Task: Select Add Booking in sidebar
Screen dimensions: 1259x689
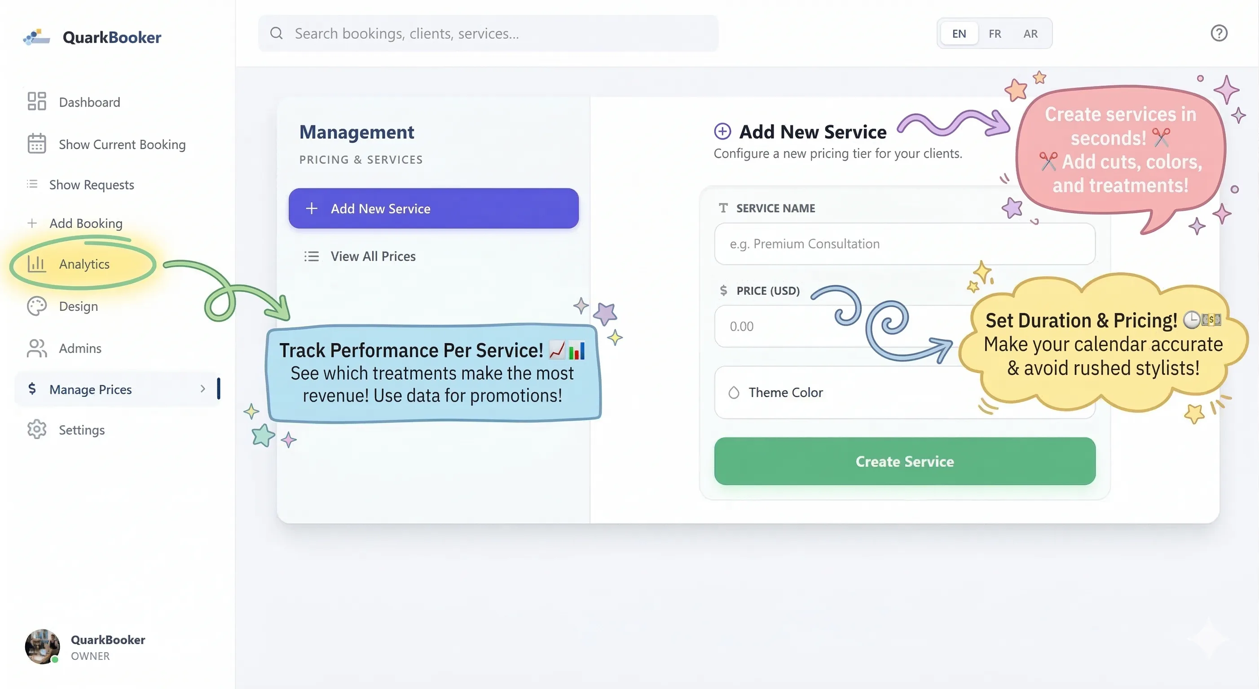Action: tap(86, 223)
